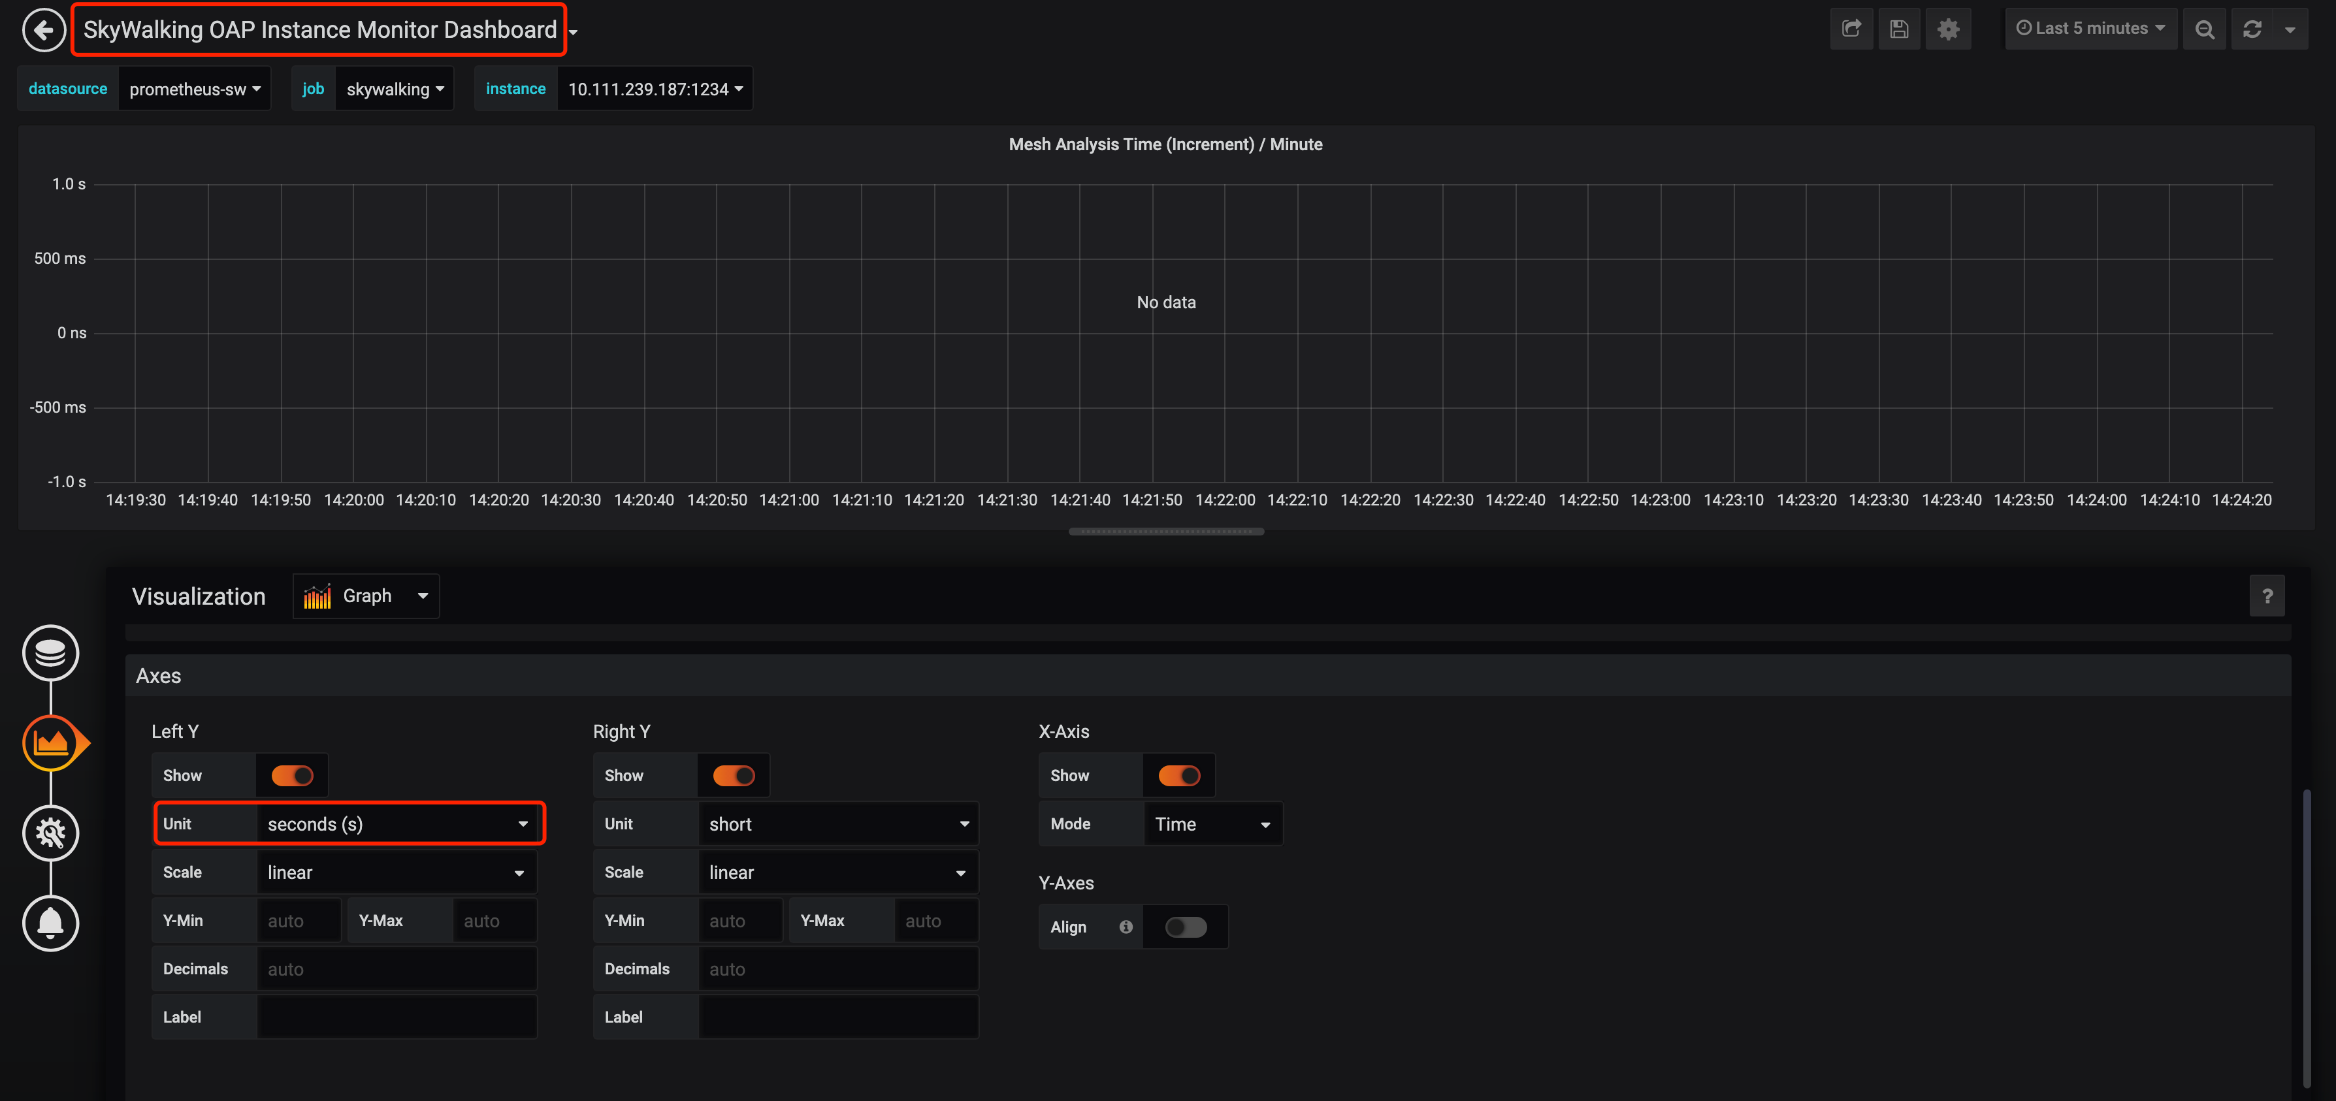Toggle the Left Y Show switch

292,776
